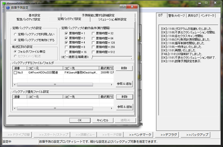Click プログラムが起動いたしました log entry
The image size is (223, 147).
(187, 29)
